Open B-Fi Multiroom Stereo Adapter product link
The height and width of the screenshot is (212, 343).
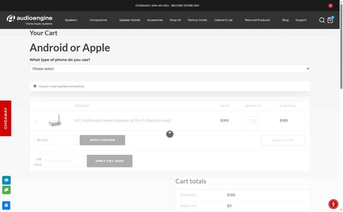(x=123, y=120)
